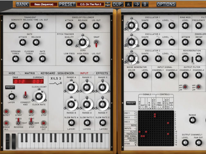Click the matrix PRESET button
The image size is (206, 154).
tap(131, 103)
